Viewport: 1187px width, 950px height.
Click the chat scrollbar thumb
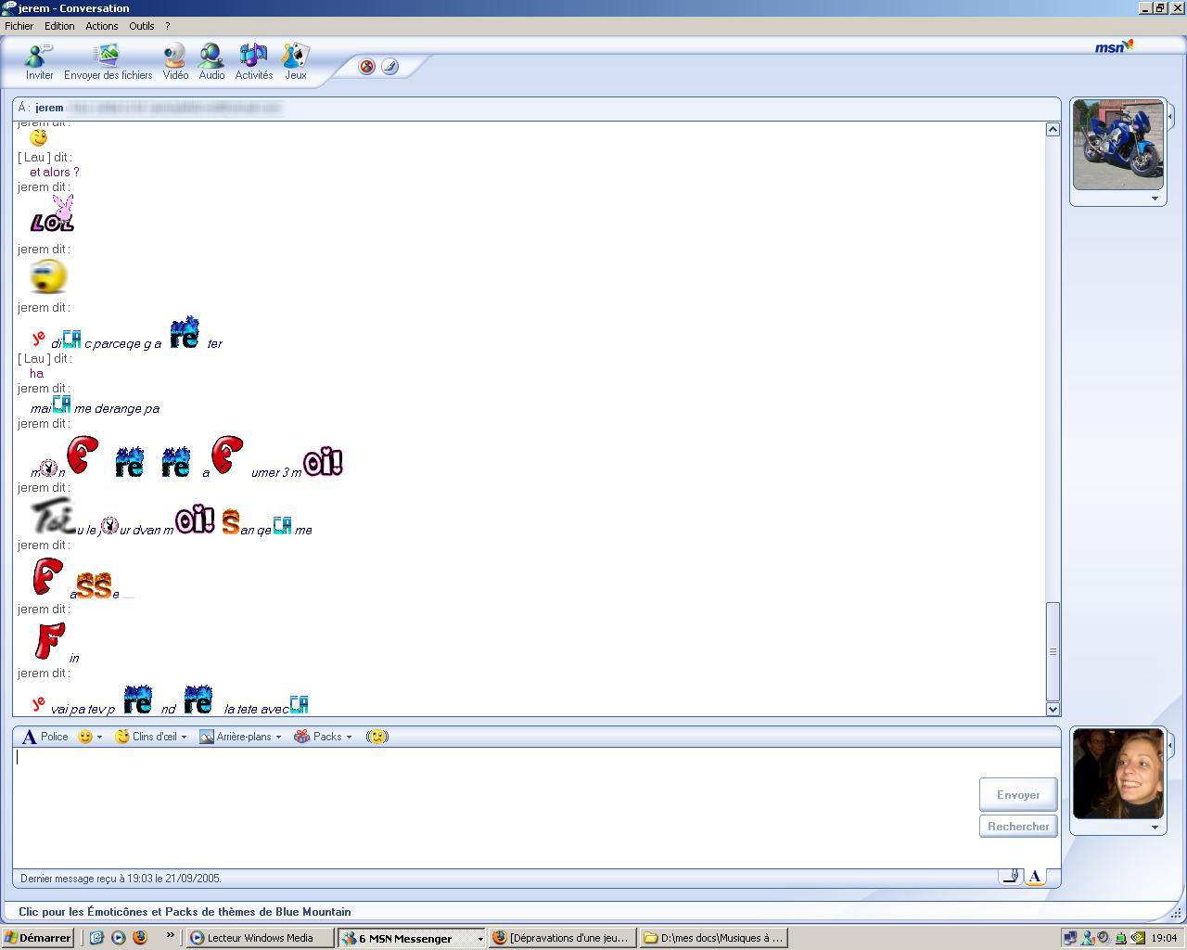(x=1053, y=651)
